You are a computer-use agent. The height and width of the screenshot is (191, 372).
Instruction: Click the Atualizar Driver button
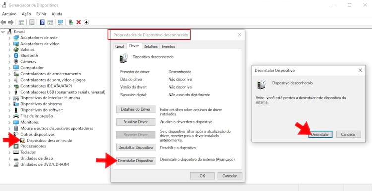click(135, 122)
